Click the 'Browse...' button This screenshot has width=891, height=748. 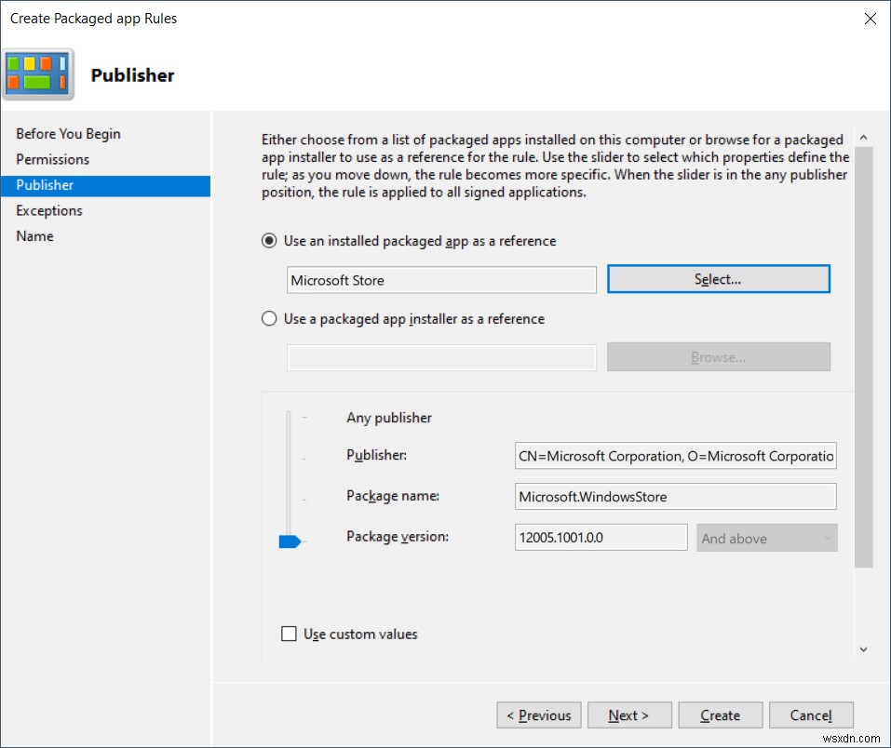coord(718,356)
